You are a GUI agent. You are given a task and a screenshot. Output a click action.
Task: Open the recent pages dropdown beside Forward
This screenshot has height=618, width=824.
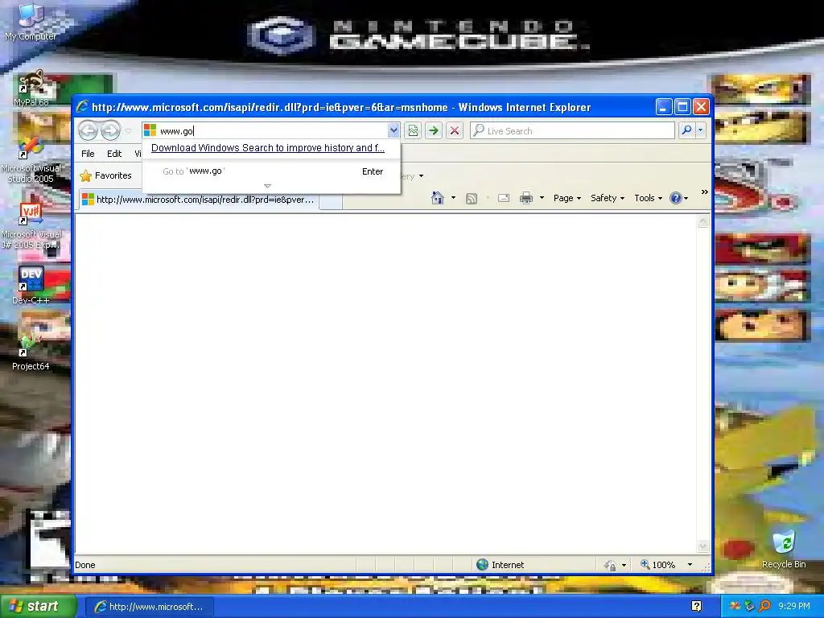128,131
